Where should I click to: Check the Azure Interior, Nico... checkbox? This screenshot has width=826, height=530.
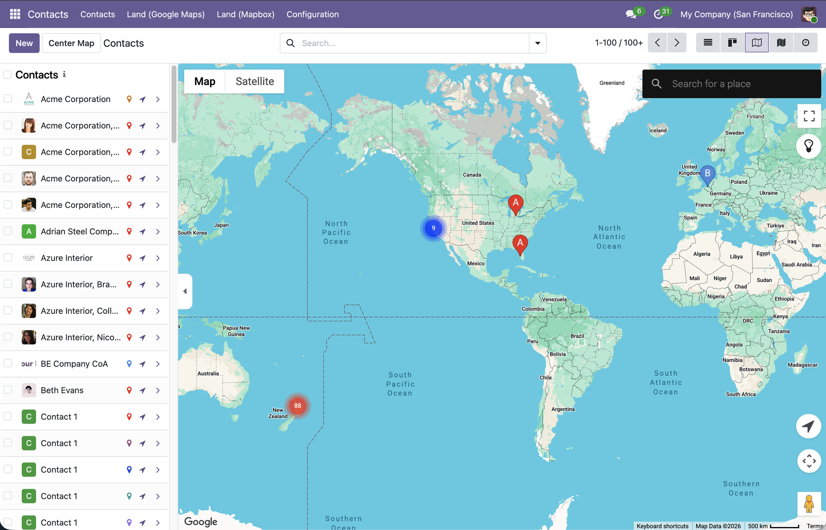(x=8, y=337)
